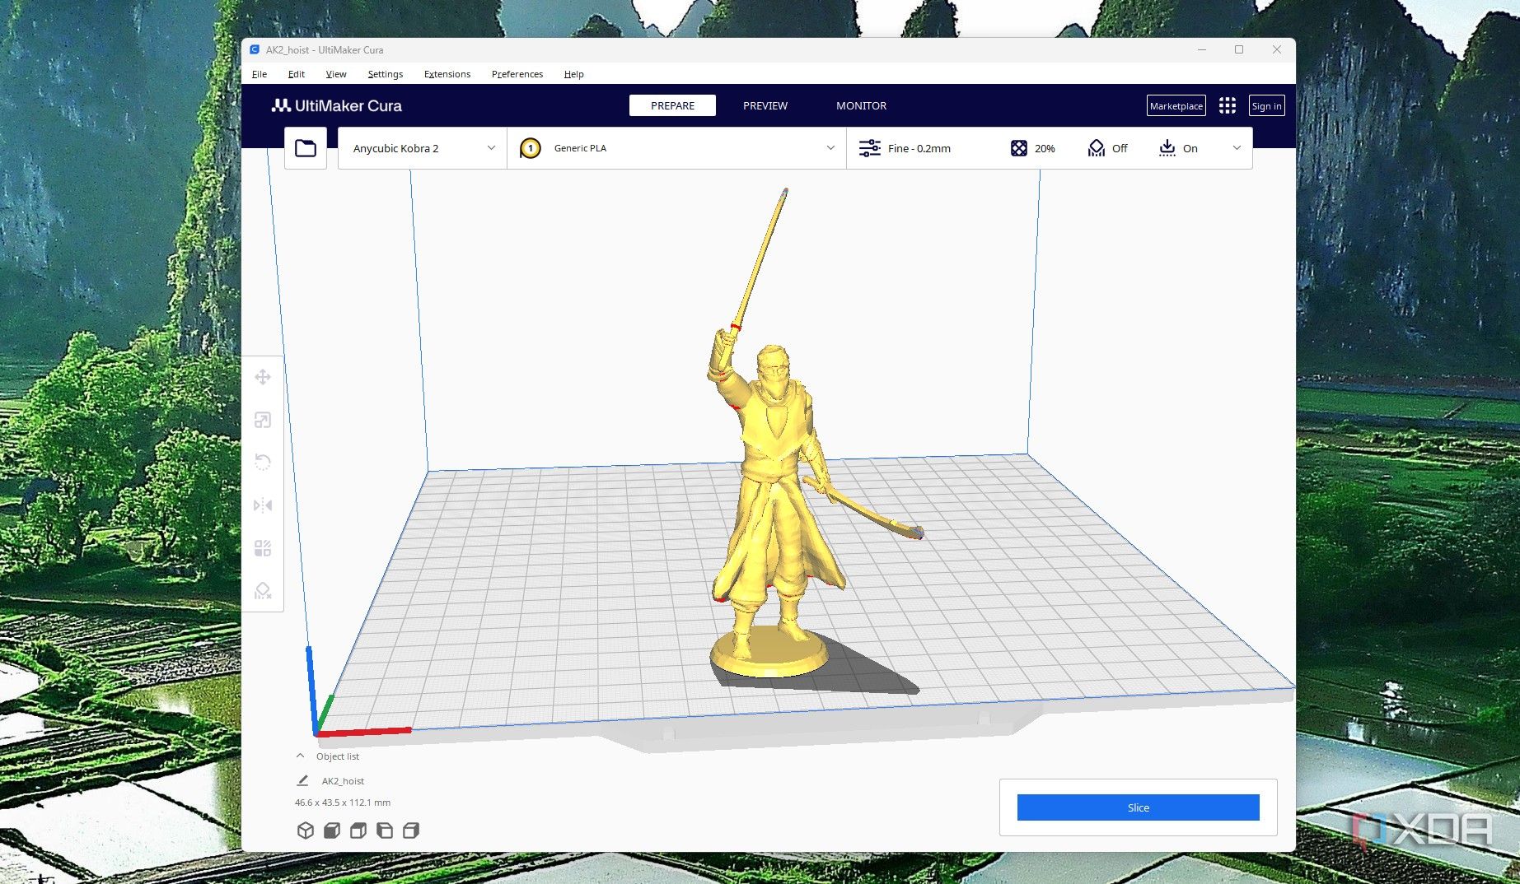Switch to left side view cube icon

pyautogui.click(x=385, y=830)
